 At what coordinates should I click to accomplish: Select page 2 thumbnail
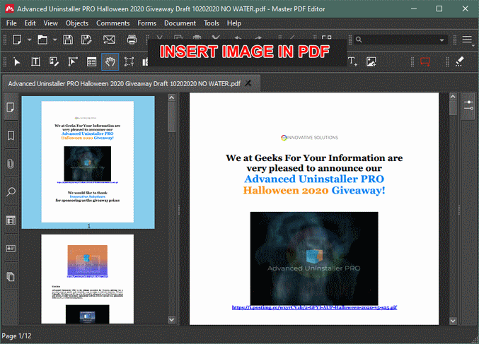(87, 279)
